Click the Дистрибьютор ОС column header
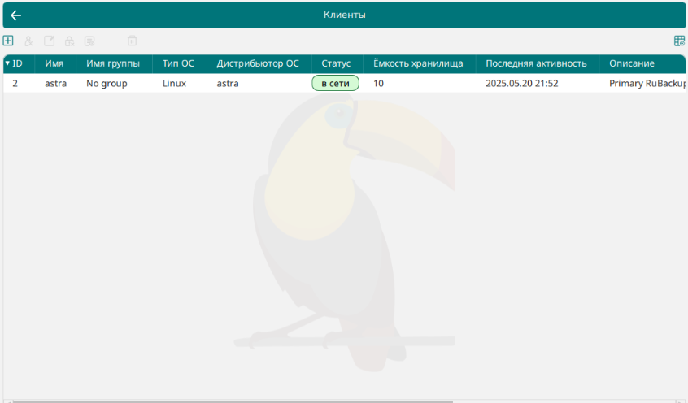Screen dimensions: 688x403 point(258,63)
